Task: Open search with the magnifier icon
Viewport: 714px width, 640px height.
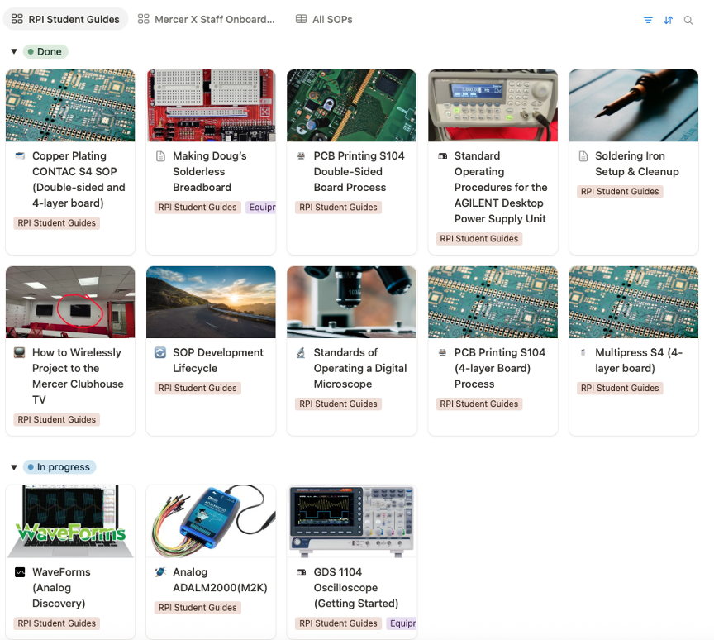Action: point(688,20)
